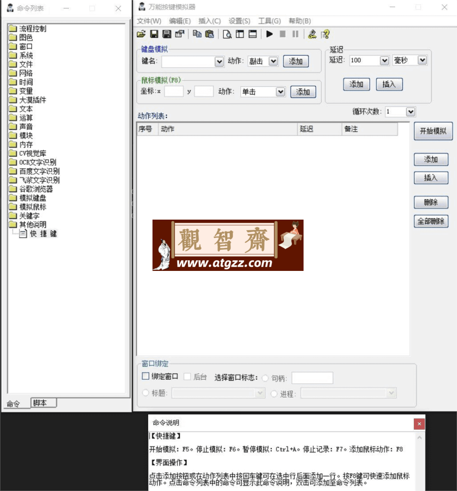
Task: Click 插入 in the delay group
Action: (389, 84)
